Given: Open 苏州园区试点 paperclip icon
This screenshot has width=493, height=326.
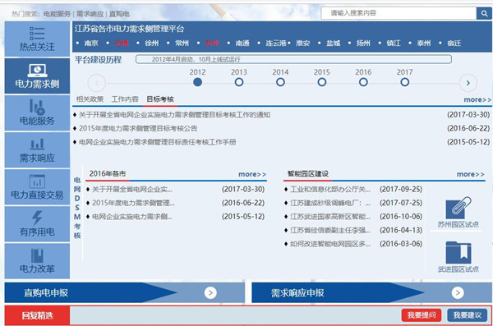Looking at the screenshot, I should [458, 208].
